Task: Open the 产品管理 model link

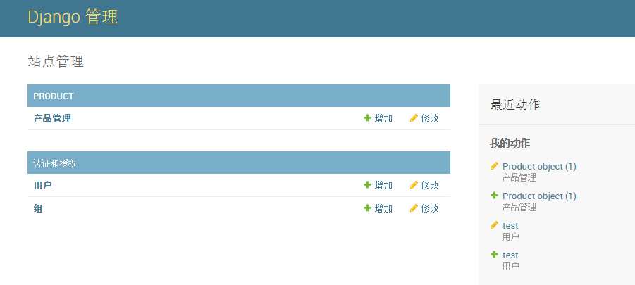Action: coord(52,118)
